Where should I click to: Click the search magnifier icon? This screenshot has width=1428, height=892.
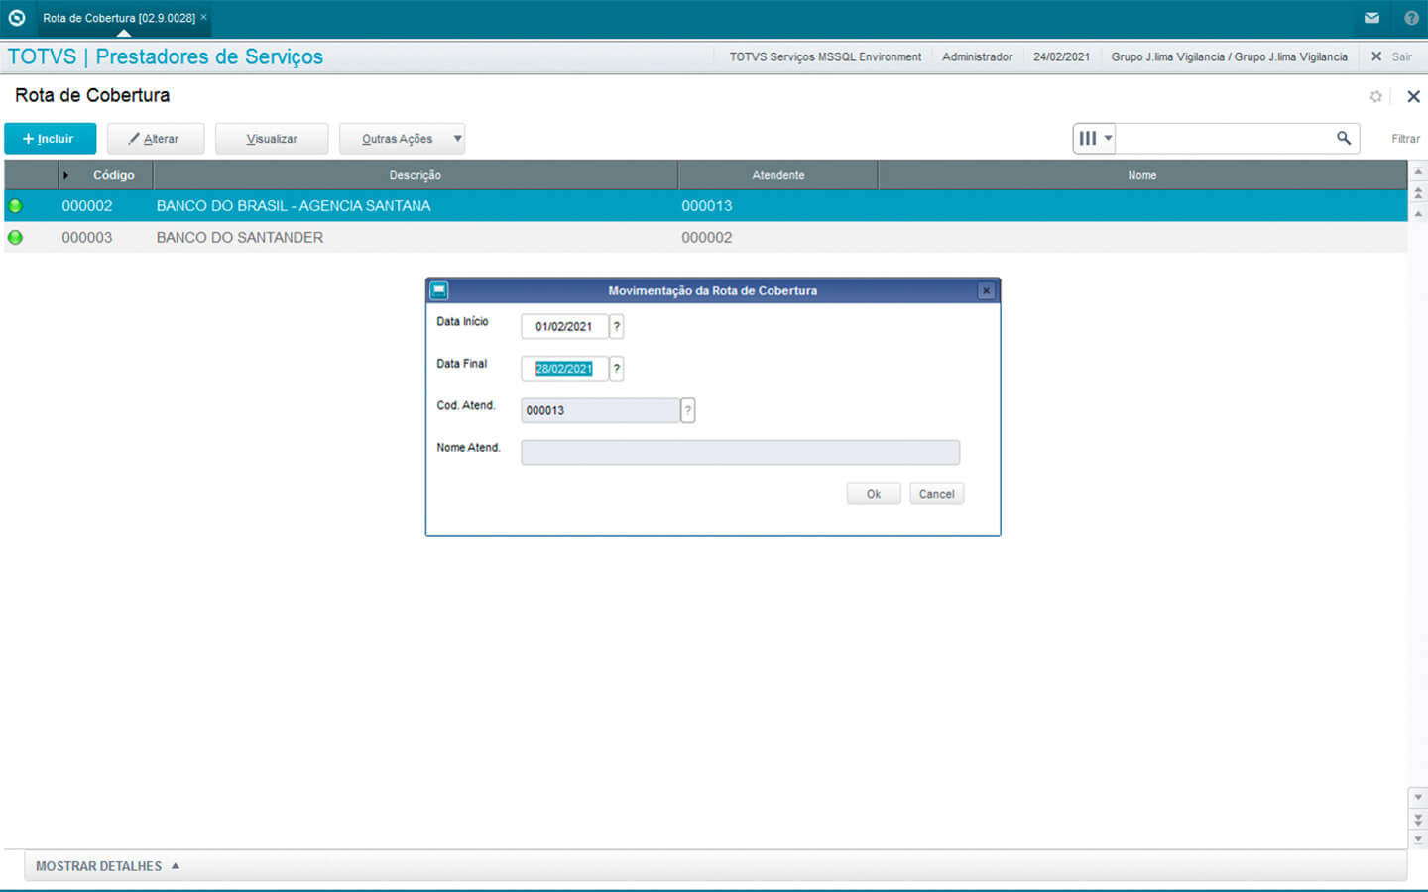[x=1344, y=138]
